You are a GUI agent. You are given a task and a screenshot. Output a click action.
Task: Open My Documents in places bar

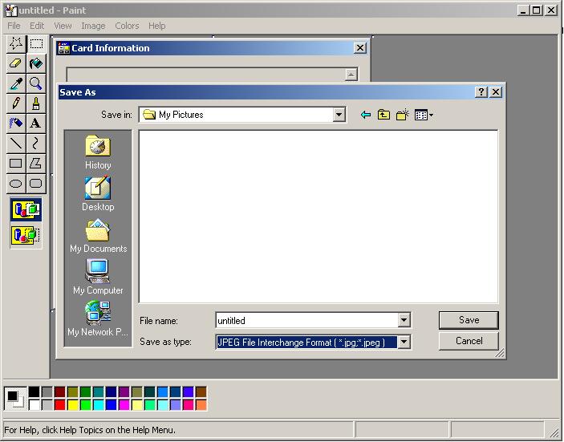click(x=98, y=236)
